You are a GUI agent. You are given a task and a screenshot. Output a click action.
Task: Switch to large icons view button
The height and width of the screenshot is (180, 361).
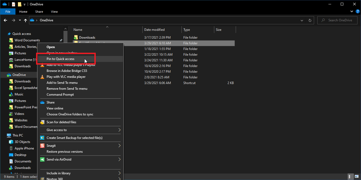[356, 176]
